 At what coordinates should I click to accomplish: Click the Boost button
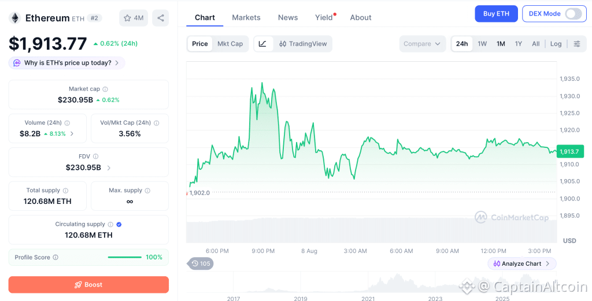point(88,285)
